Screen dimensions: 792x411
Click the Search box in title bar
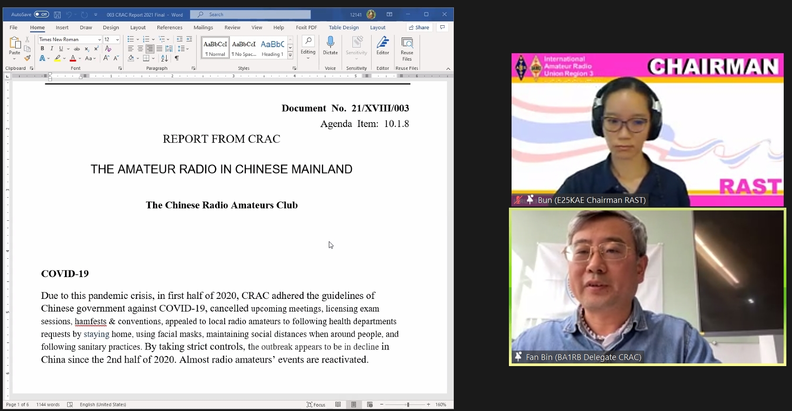point(251,14)
